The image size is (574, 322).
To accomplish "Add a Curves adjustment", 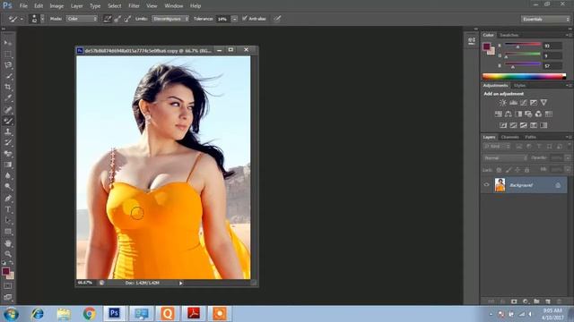I will click(x=524, y=103).
